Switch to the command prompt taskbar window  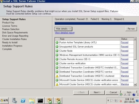click(x=40, y=101)
